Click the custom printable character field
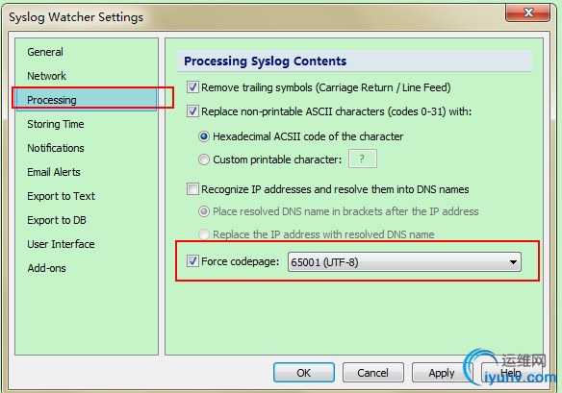Screen dimensions: 562x393 [x=363, y=159]
